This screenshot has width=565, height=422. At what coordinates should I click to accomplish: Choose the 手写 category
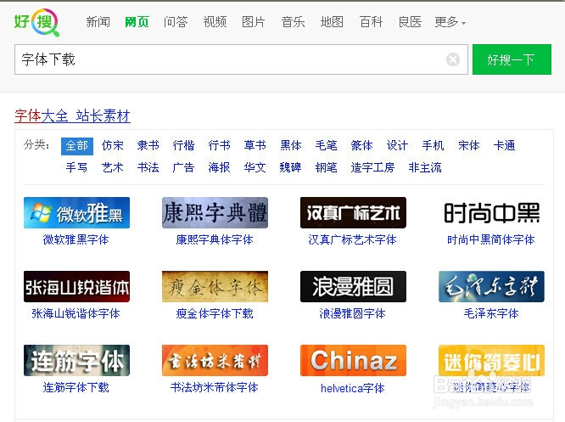pos(76,168)
